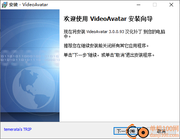The height and width of the screenshot is (139, 180).
Task: Click the 取消 cancel button
Action: 162,131
